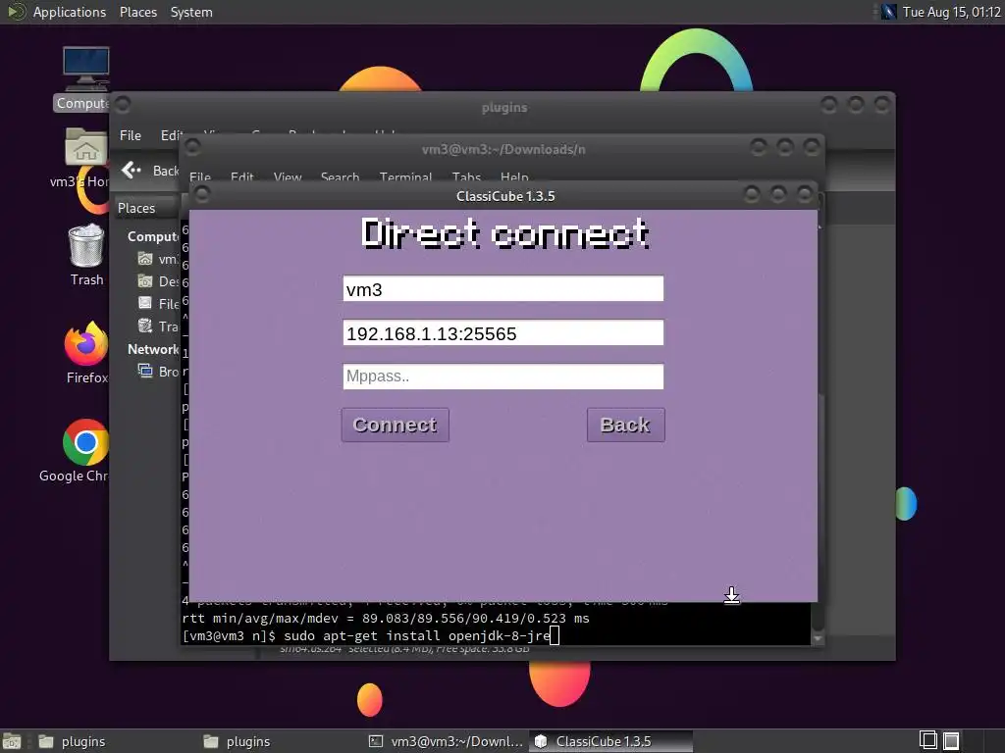Viewport: 1005px width, 753px height.
Task: Click the Back button in ClassiCube
Action: click(x=625, y=425)
